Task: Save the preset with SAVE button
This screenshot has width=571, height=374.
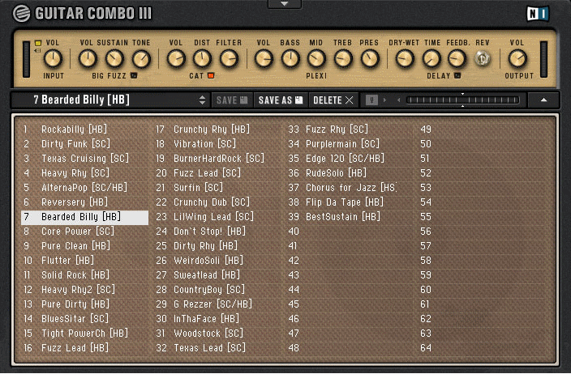Action: pyautogui.click(x=232, y=100)
